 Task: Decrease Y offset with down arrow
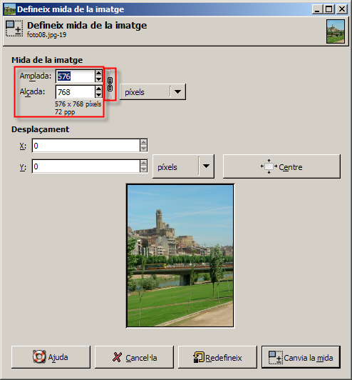coord(144,169)
